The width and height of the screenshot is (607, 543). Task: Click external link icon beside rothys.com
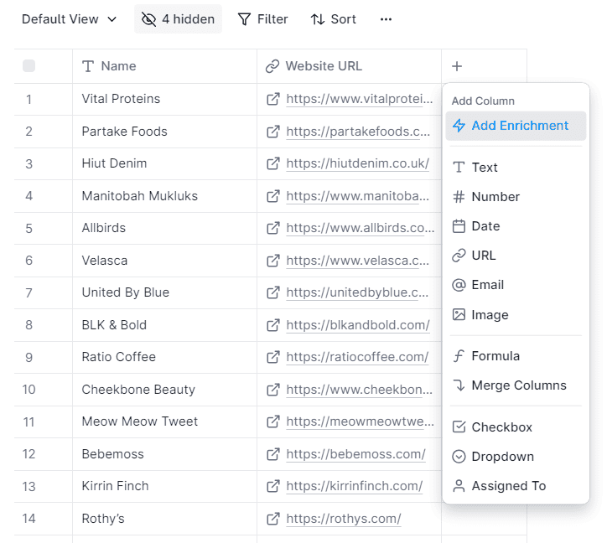pyautogui.click(x=273, y=519)
